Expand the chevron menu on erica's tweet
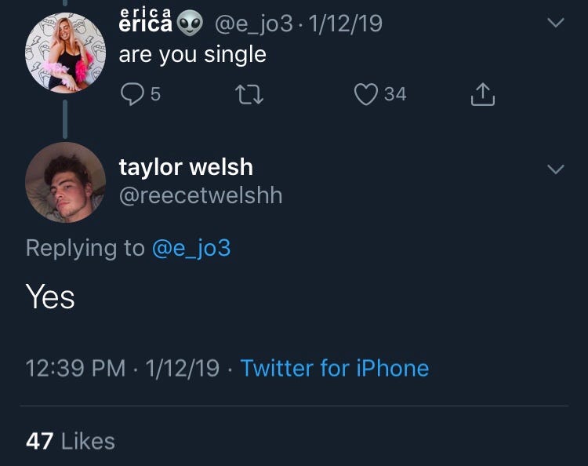The height and width of the screenshot is (466, 588). (555, 24)
